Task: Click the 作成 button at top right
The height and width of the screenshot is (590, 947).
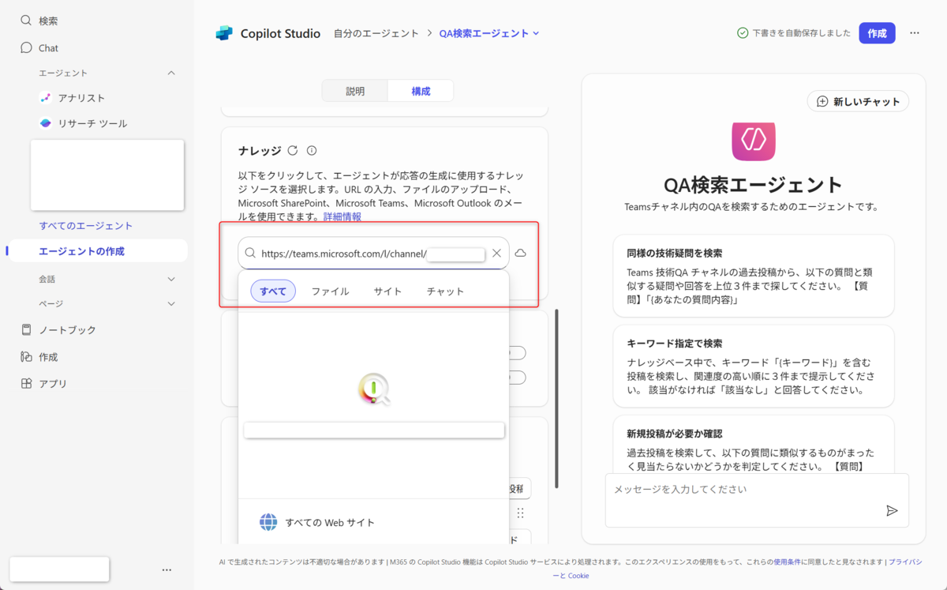Action: 877,33
